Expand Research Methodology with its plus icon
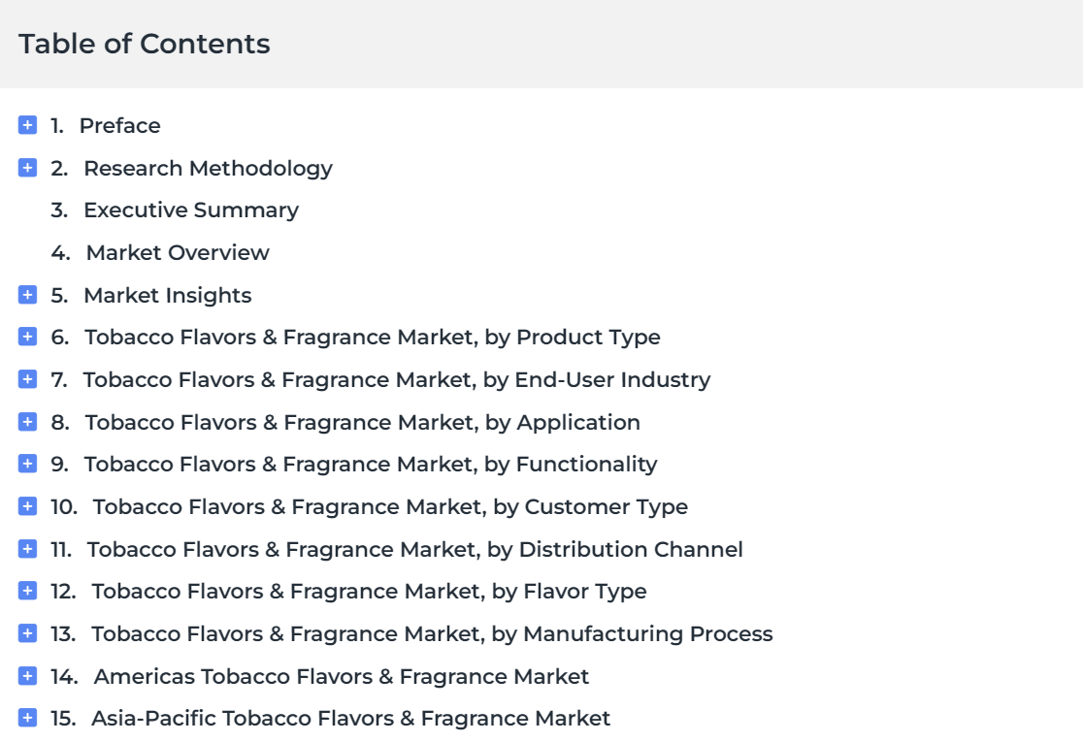 coord(27,167)
